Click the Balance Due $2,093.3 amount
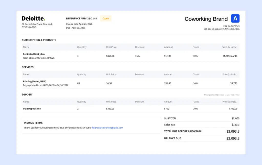This screenshot has width=262, height=165. coord(233,138)
